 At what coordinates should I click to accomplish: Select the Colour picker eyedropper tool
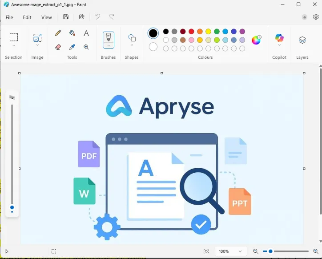click(72, 47)
